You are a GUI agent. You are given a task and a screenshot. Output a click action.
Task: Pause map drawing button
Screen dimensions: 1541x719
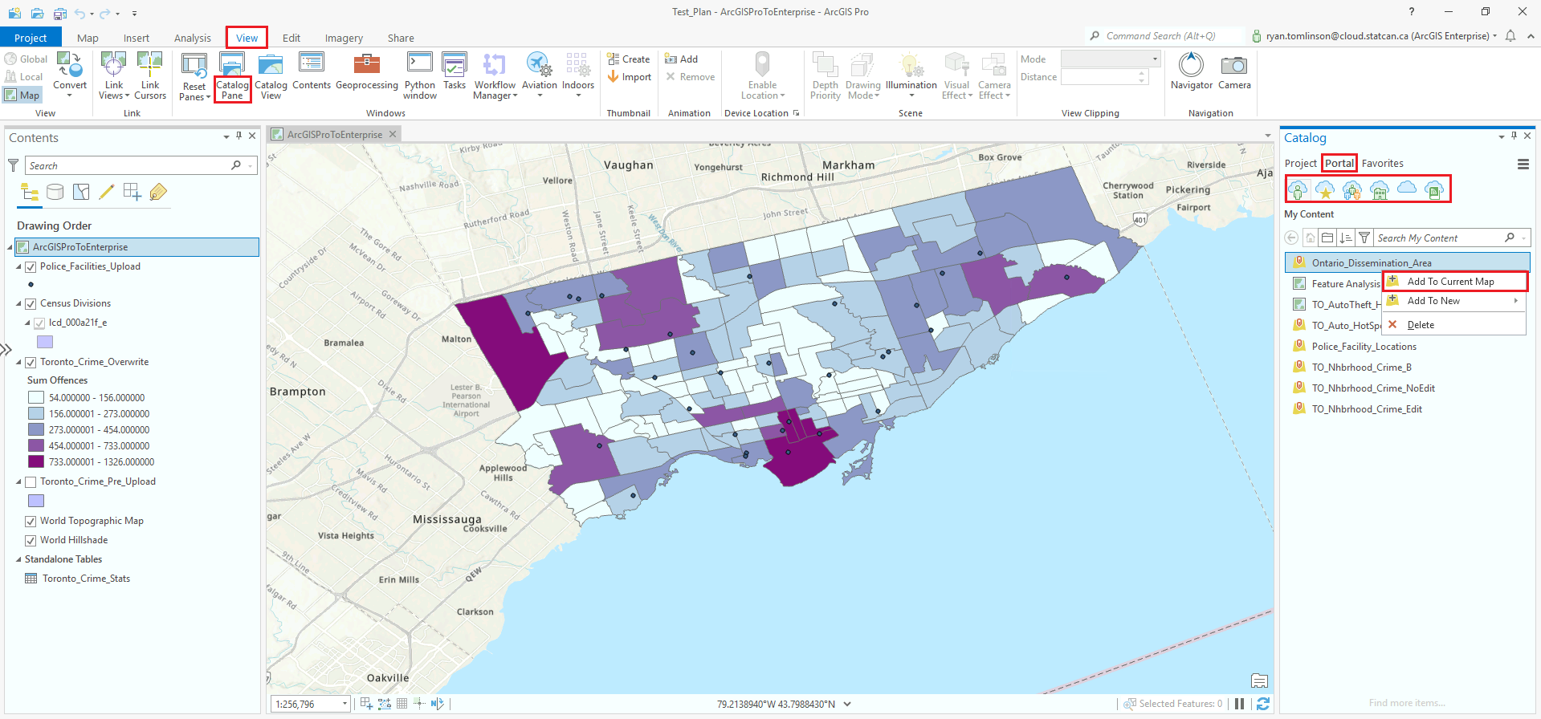tap(1240, 704)
